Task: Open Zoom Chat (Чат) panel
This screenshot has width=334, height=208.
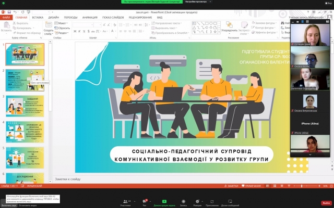Action: pyautogui.click(x=145, y=203)
